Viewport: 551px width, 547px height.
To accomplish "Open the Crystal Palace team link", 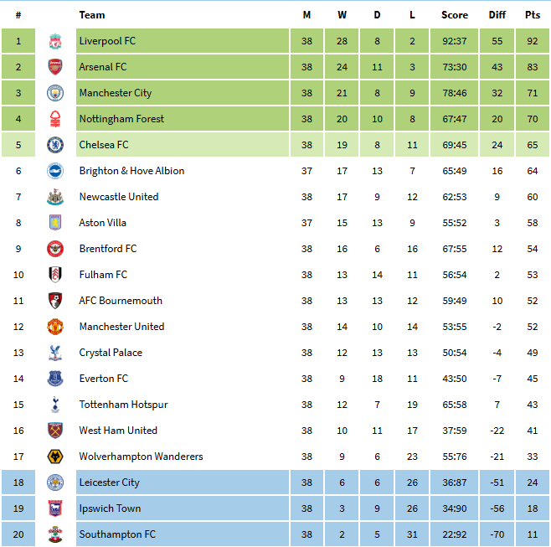I will coord(111,353).
